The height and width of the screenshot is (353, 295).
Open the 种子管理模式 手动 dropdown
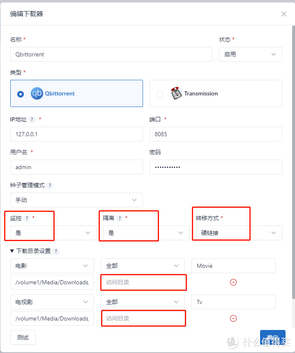pos(76,200)
